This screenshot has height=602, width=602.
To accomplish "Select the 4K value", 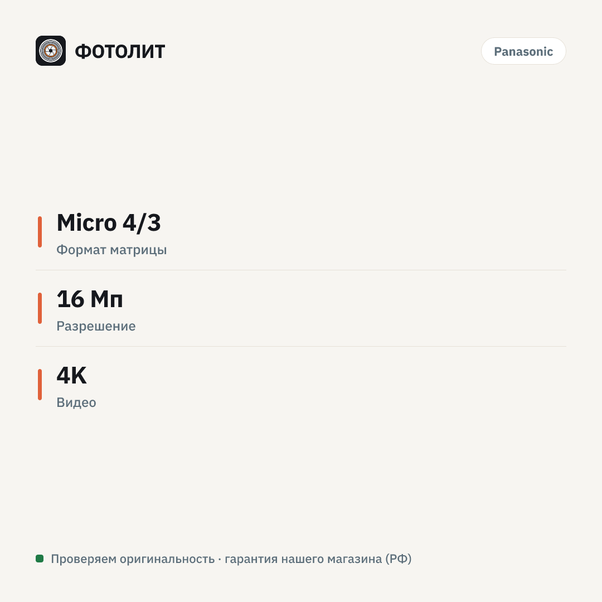I will point(72,376).
